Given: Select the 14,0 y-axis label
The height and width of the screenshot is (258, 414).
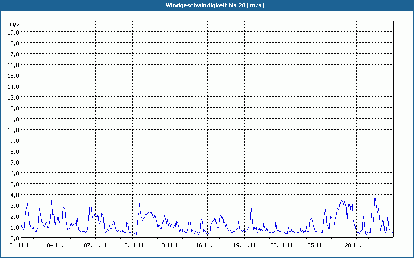Looking at the screenshot, I should (13, 87).
